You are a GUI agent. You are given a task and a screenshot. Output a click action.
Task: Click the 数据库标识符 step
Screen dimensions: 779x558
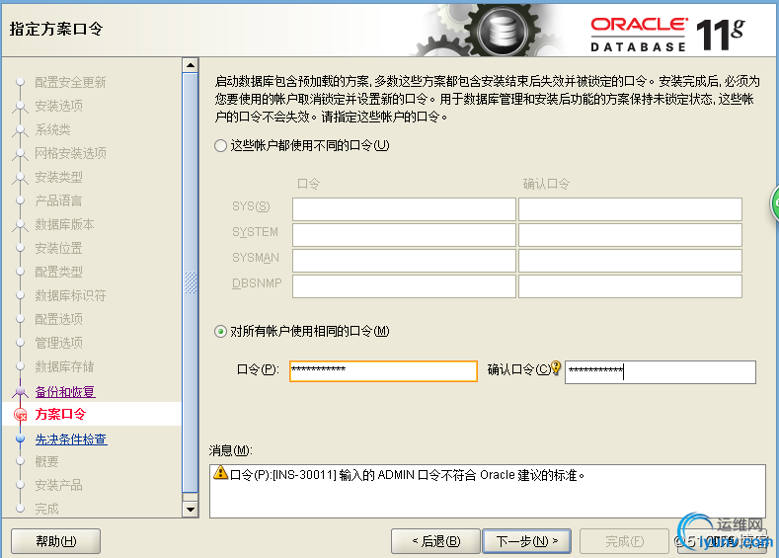tap(70, 295)
